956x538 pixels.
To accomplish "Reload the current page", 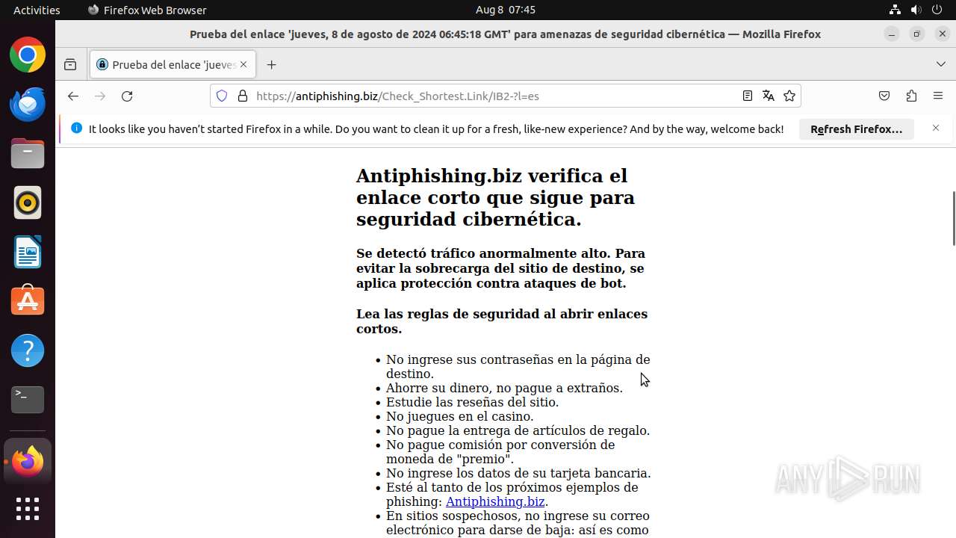I will coord(127,96).
